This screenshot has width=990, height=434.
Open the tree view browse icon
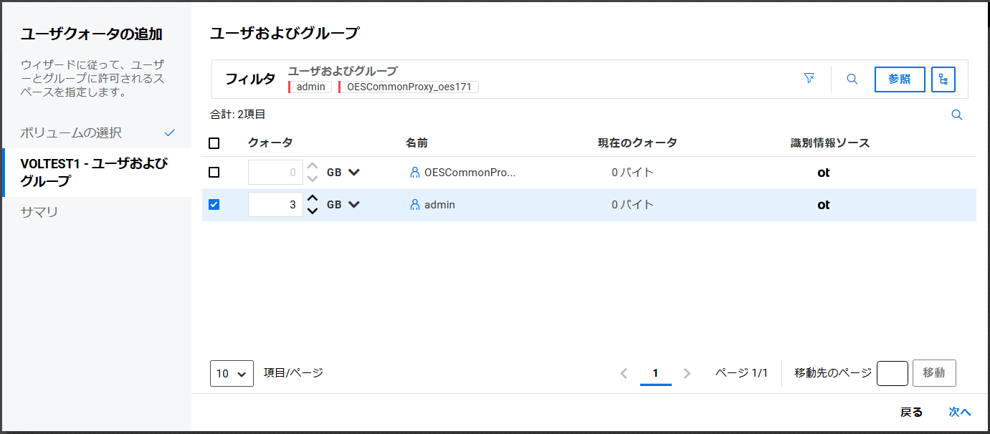coord(943,79)
